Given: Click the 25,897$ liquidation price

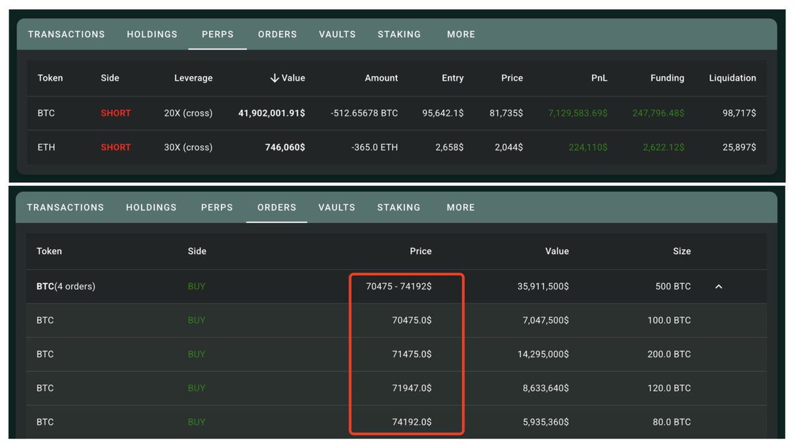Looking at the screenshot, I should [739, 147].
